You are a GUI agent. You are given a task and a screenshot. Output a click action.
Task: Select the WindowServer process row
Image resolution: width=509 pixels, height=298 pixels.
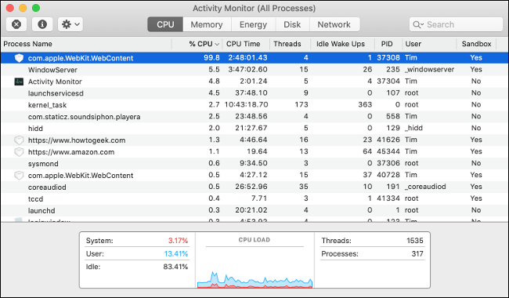pos(254,70)
